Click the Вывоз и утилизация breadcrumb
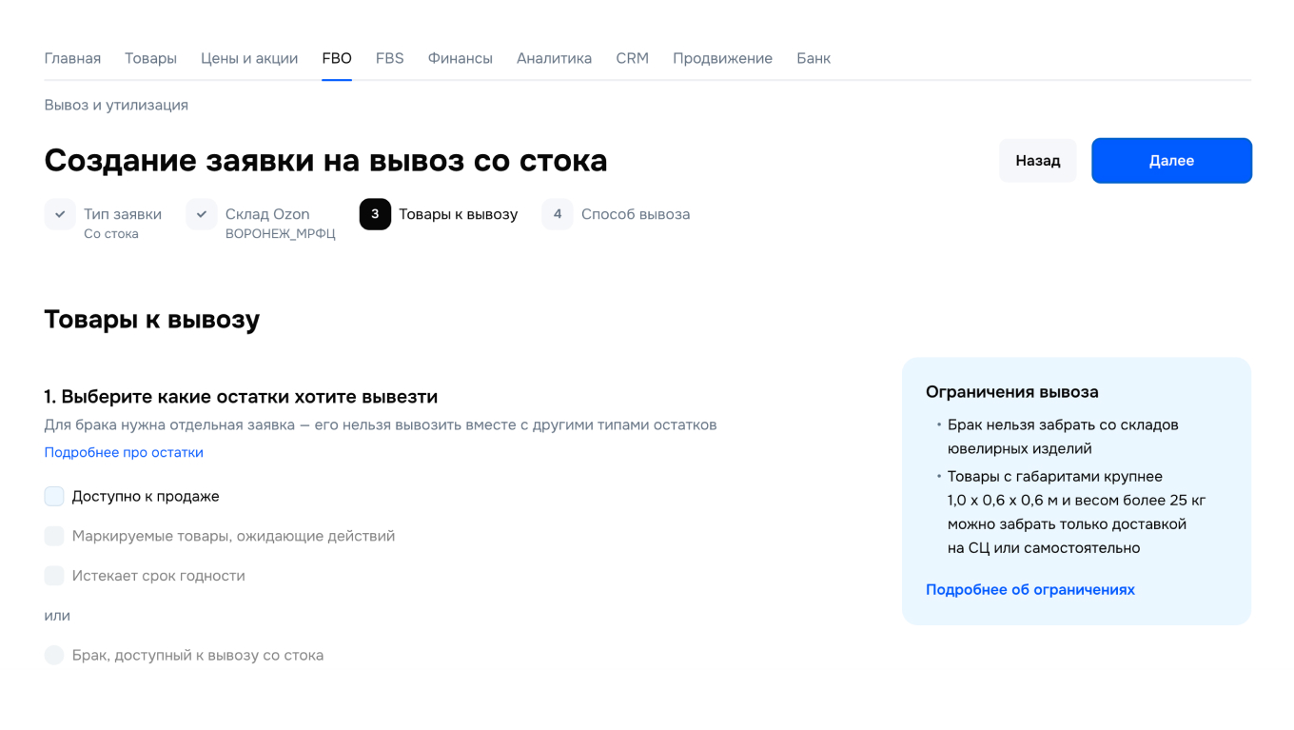 tap(115, 105)
